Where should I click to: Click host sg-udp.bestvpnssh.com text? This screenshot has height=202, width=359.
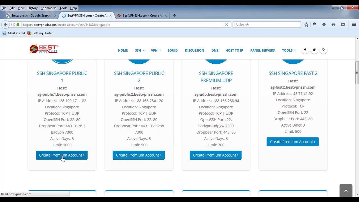click(216, 94)
